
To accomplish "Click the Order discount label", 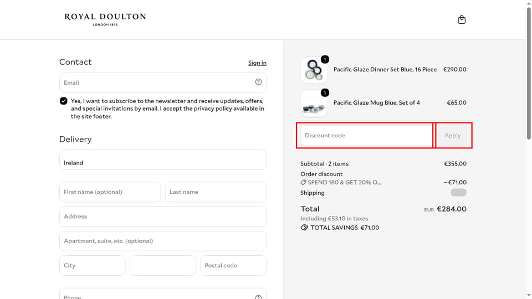I will coord(321,174).
